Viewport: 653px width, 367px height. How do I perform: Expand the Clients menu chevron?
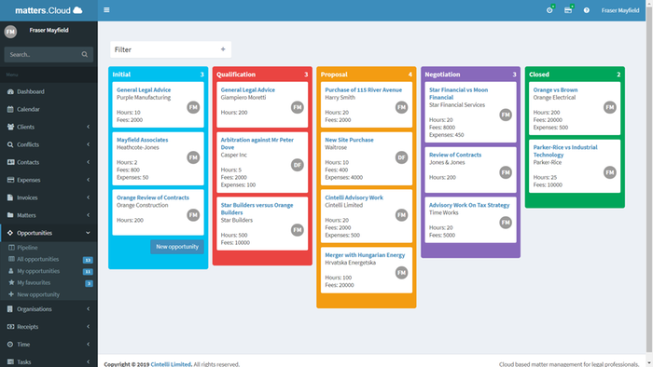pyautogui.click(x=88, y=127)
